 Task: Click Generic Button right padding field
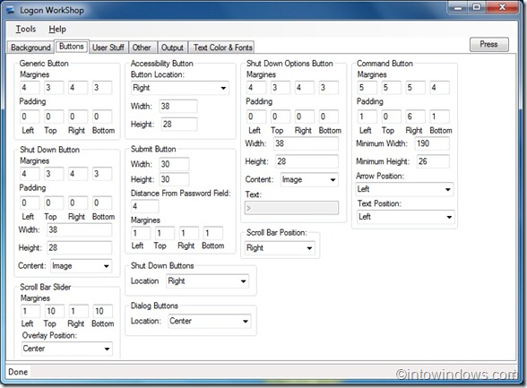point(78,116)
